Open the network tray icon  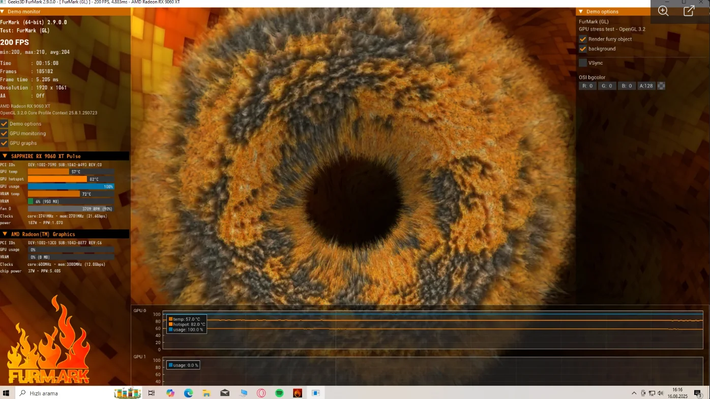point(652,393)
